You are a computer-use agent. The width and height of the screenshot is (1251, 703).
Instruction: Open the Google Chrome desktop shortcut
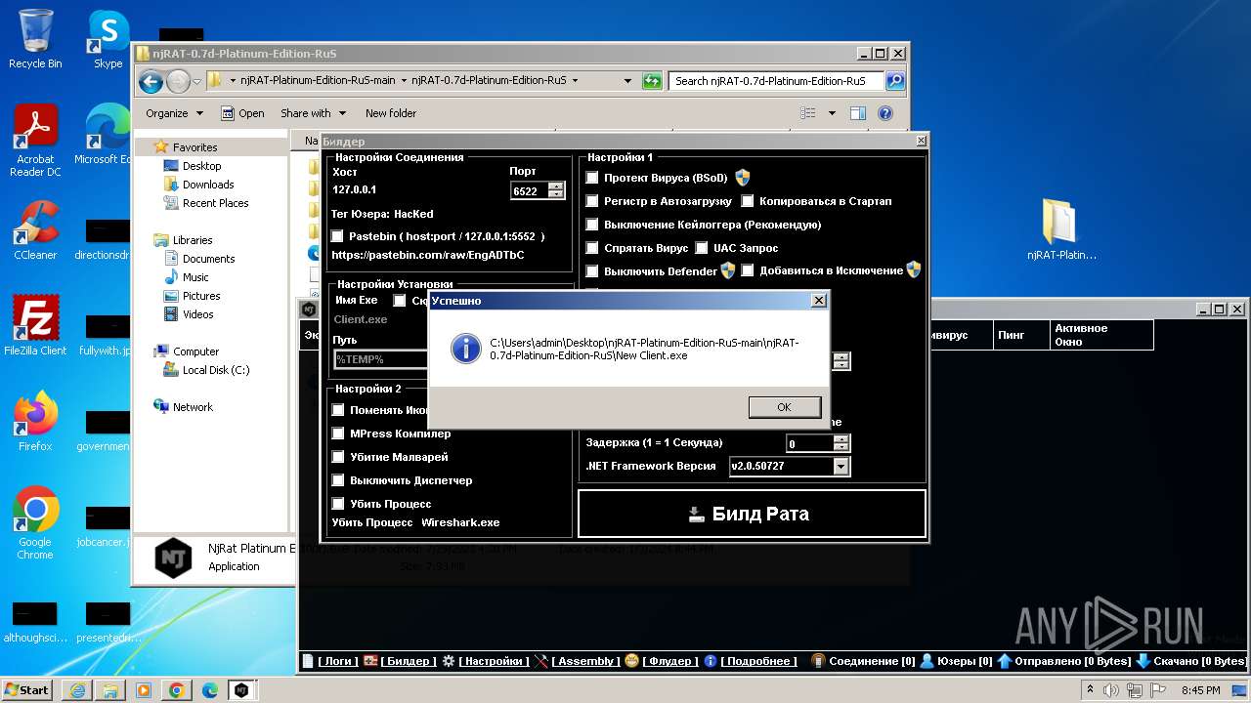tap(35, 522)
